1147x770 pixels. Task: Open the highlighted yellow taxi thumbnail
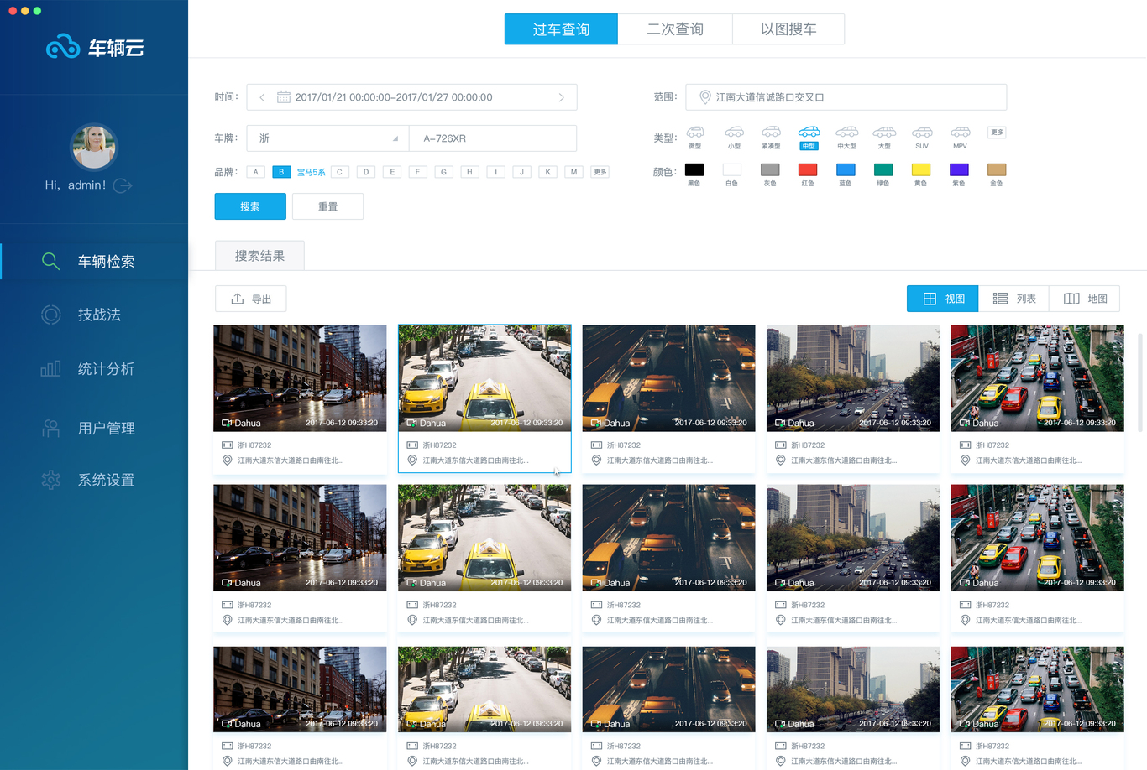coord(484,378)
